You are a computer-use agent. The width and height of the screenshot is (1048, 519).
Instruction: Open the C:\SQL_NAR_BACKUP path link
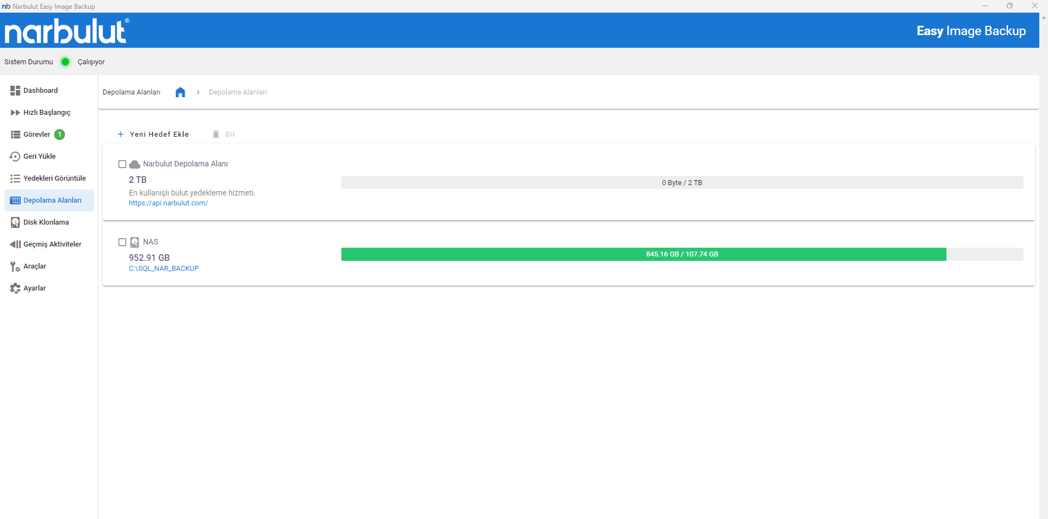tap(163, 269)
